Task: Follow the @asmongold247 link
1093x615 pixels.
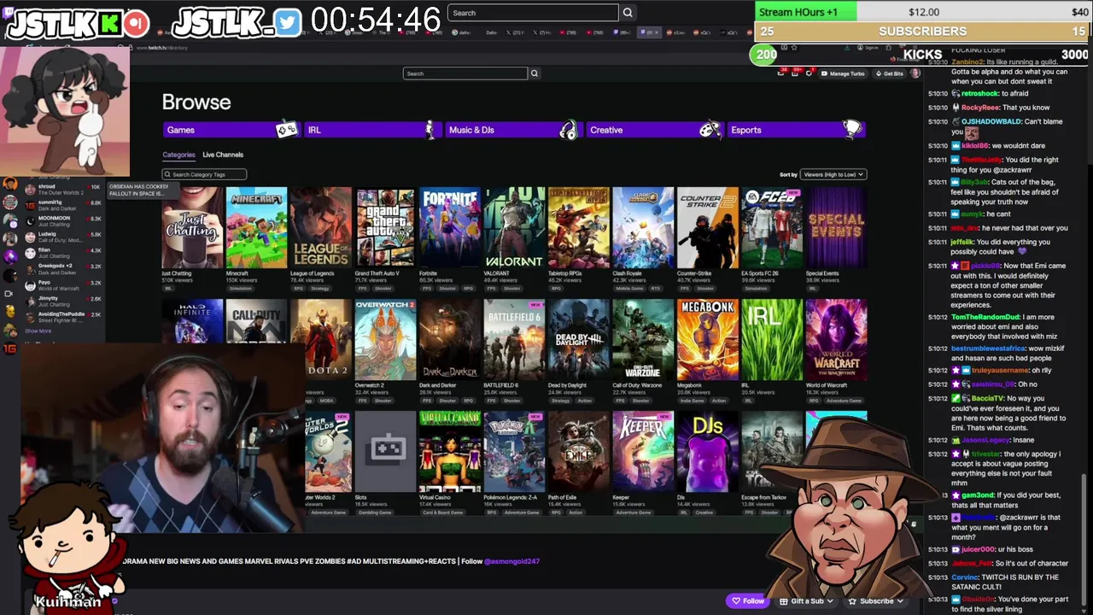Action: [x=512, y=561]
